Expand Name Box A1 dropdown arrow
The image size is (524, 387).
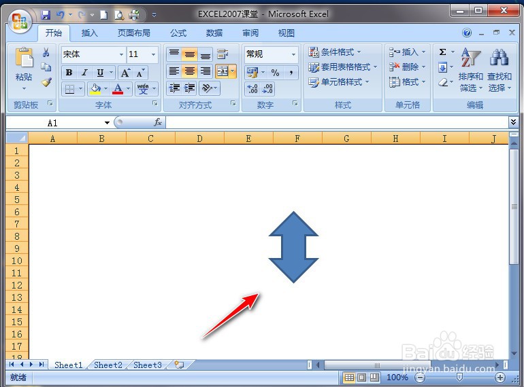[x=107, y=123]
